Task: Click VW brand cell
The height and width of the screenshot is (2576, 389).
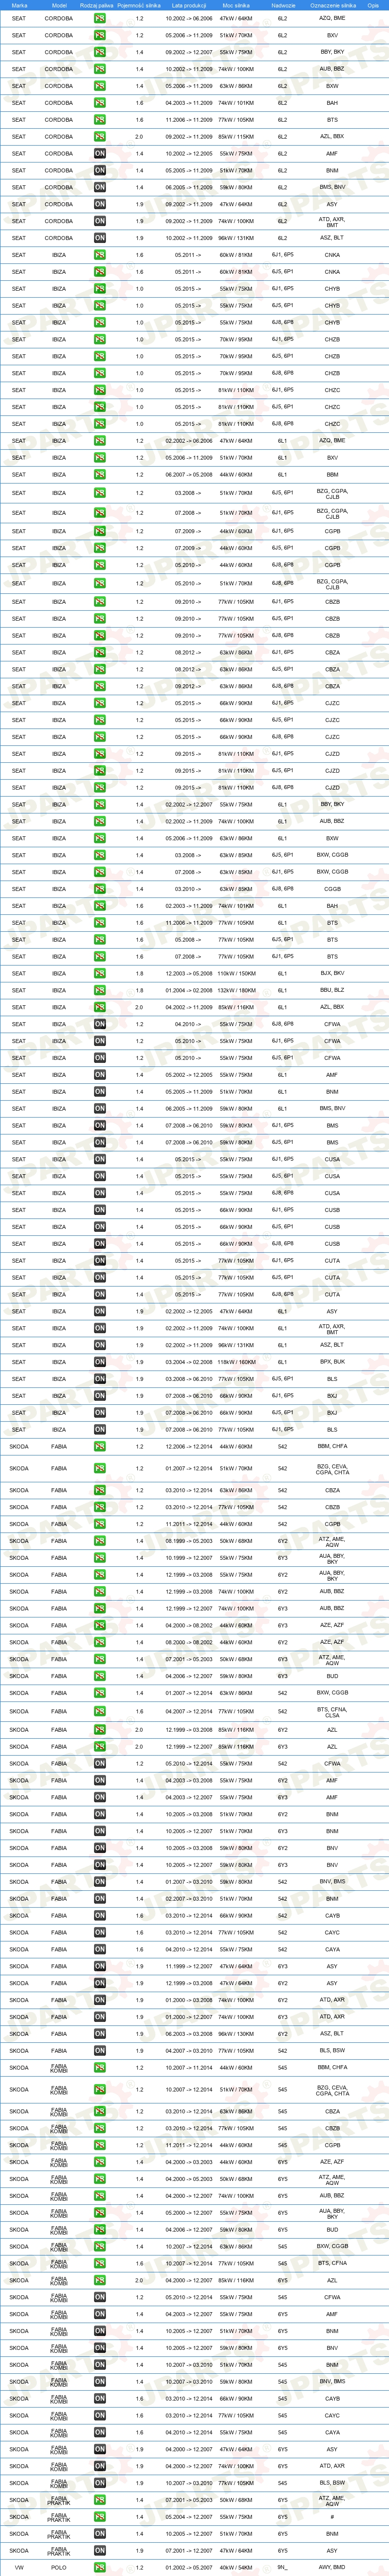Action: [19, 2568]
